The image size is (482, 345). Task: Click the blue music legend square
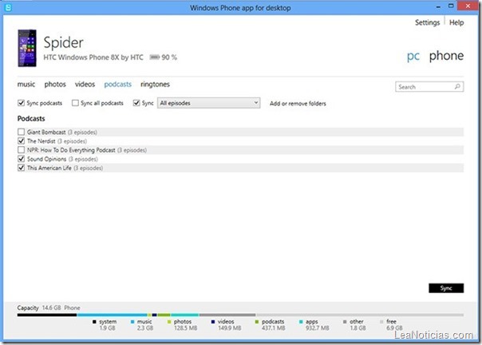tap(133, 321)
